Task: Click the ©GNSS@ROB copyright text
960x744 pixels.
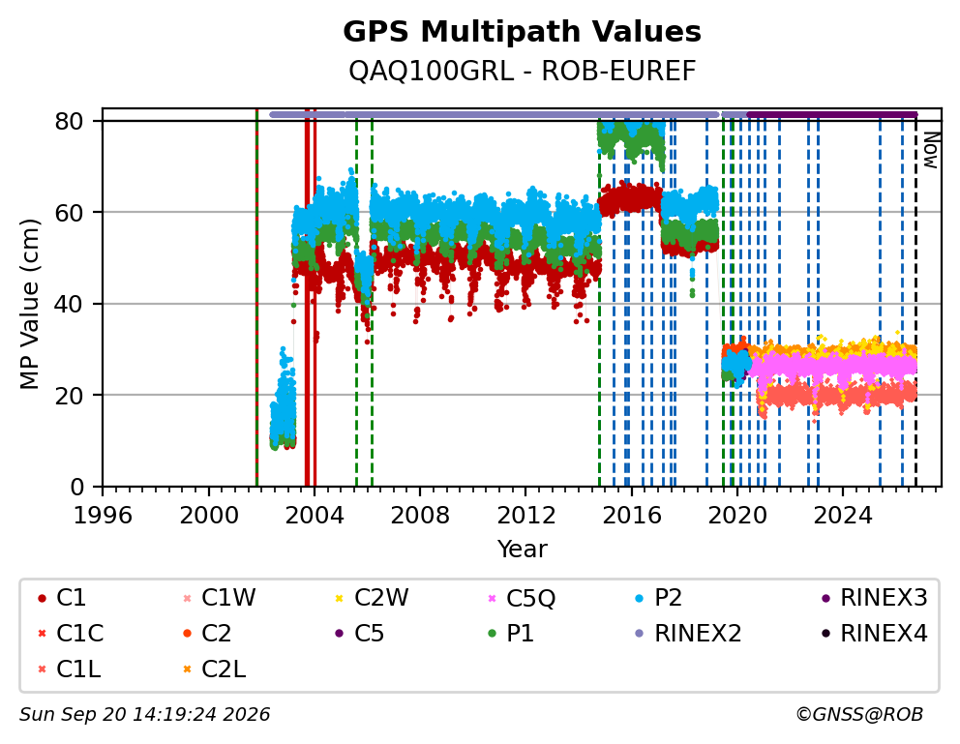Action: coord(859,715)
